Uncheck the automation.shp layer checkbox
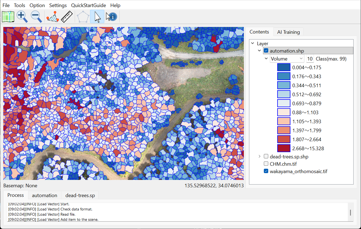Image resolution: width=361 pixels, height=229 pixels. click(x=266, y=51)
